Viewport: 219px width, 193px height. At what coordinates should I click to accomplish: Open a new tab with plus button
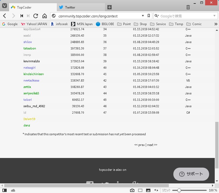point(109,7)
